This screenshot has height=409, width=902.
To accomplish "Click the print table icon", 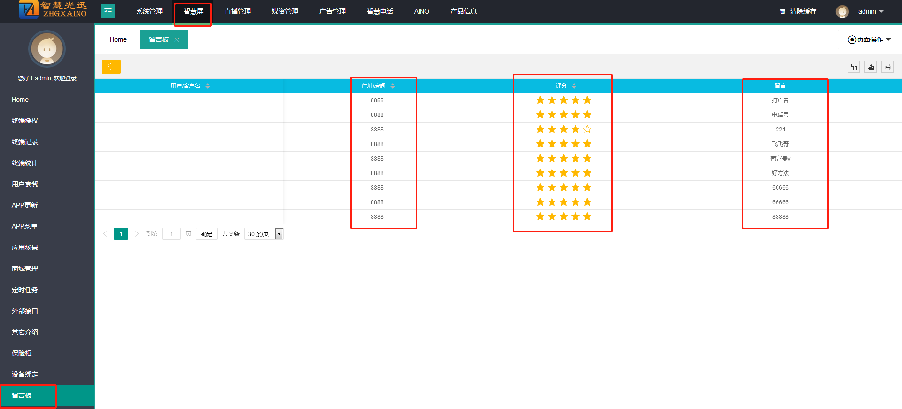I will coord(887,67).
